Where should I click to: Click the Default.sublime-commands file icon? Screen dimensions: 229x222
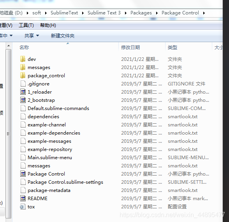[23, 108]
